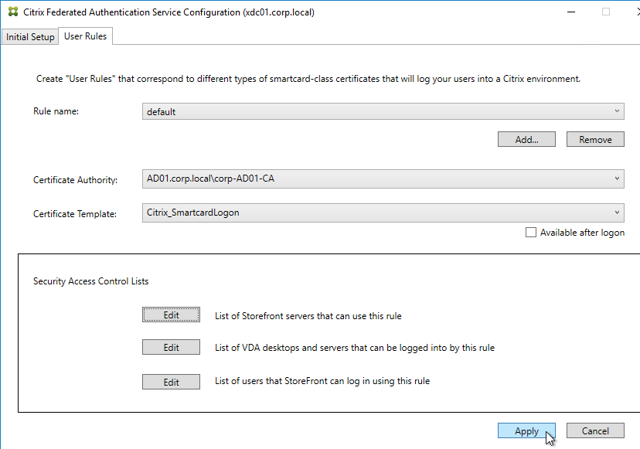Click the Citrix_SmartcardLogon template field

383,213
